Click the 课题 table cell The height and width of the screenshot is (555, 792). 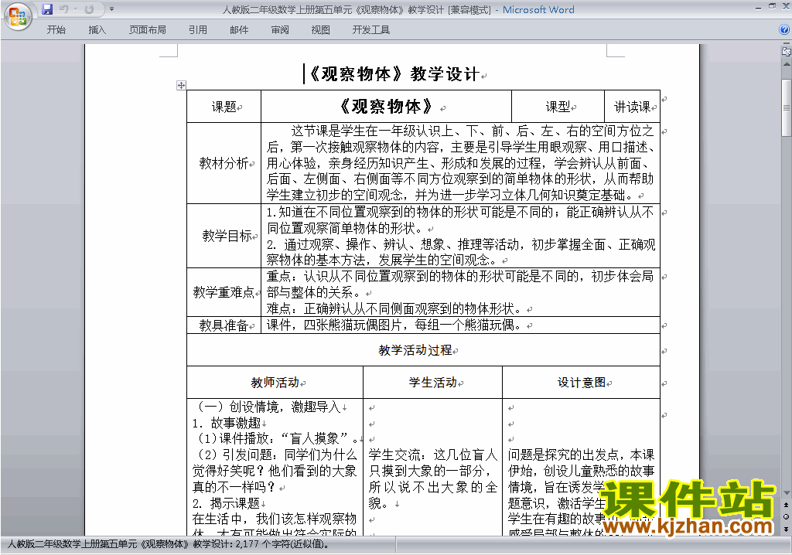[224, 107]
